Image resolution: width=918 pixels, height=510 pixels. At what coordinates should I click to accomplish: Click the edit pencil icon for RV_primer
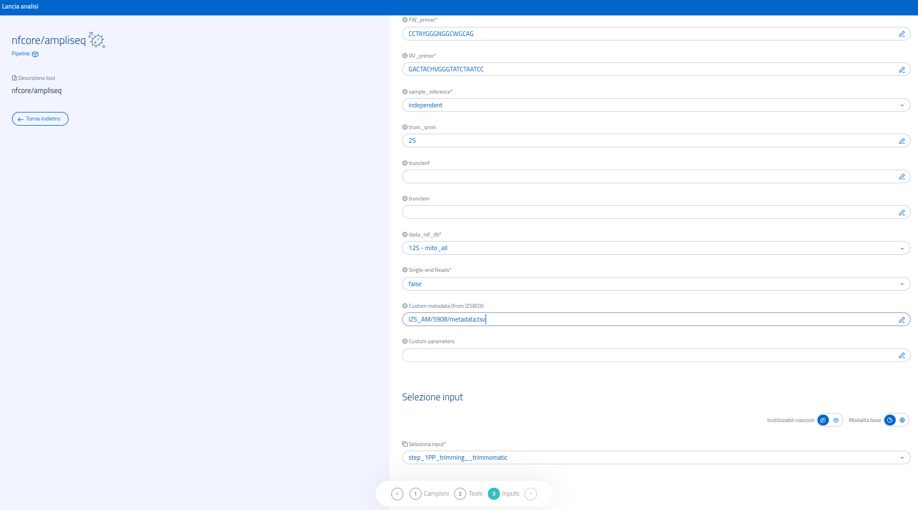902,70
